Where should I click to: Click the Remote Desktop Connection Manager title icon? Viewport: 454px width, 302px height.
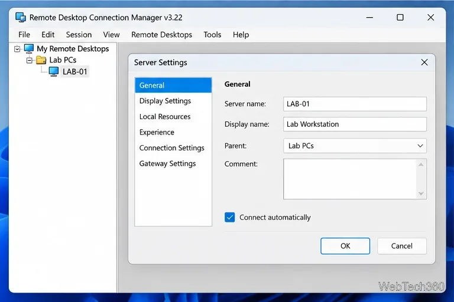click(21, 17)
